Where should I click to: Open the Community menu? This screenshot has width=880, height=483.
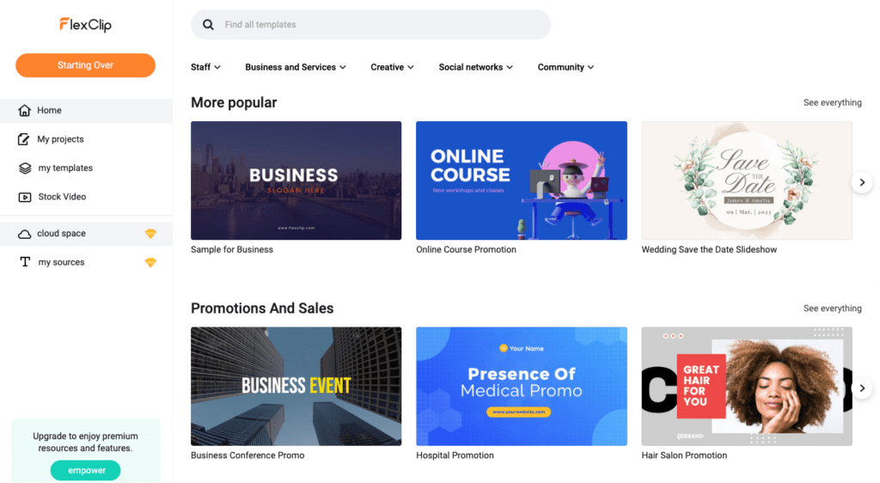tap(565, 67)
